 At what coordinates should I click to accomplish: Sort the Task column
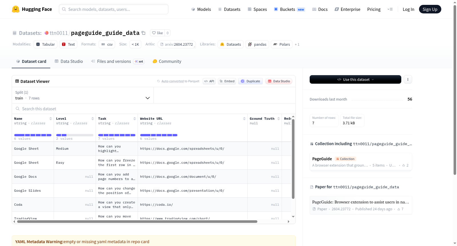pos(135,119)
